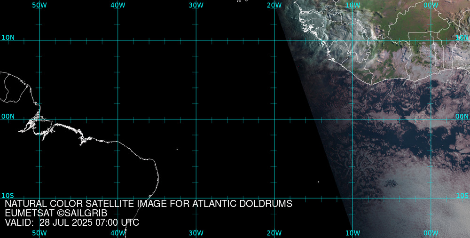Screen dimensions: 470x238
Task: Click the small island dot near 14W 8S
Action: [x=318, y=182]
